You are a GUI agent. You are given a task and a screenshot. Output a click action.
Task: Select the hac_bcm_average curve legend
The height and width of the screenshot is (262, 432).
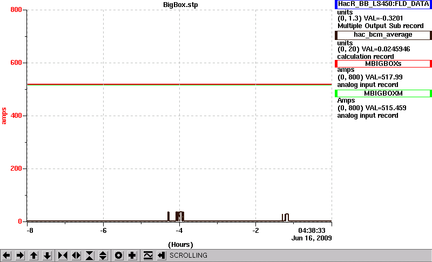383,35
